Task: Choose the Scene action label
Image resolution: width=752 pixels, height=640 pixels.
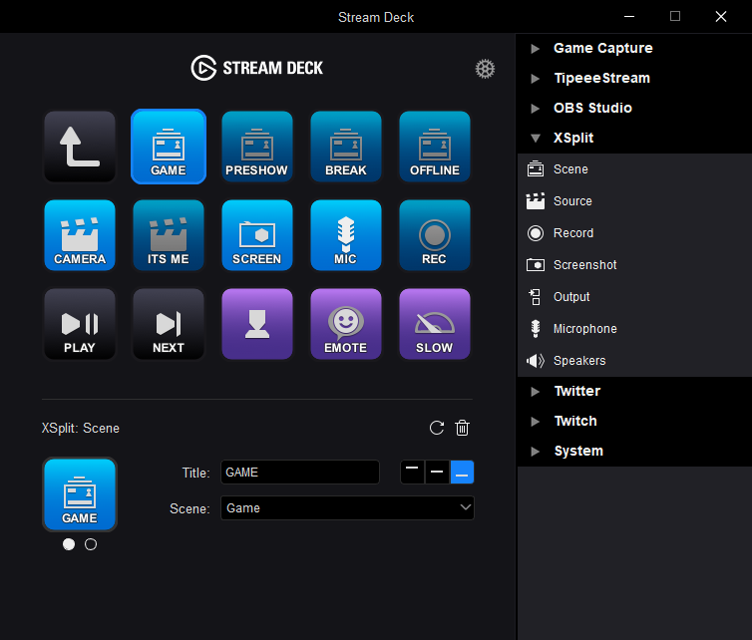Action: point(570,169)
